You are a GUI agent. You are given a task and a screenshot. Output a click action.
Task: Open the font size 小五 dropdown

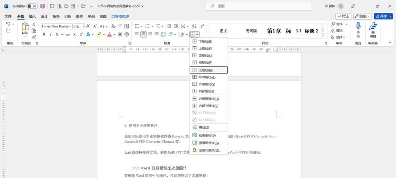[x=83, y=26]
